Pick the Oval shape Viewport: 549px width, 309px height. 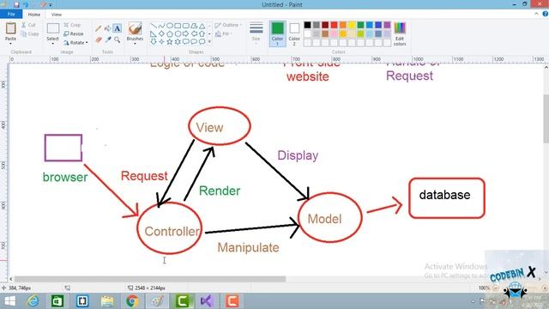coord(170,26)
